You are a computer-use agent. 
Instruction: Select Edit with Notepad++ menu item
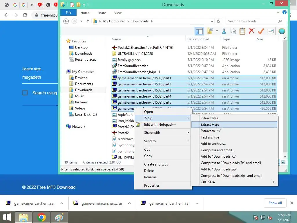pyautogui.click(x=163, y=125)
